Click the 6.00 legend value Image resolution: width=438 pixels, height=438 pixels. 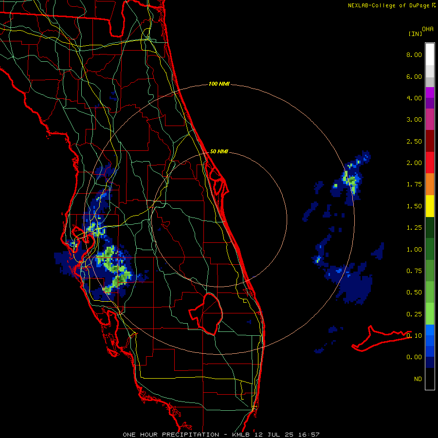click(414, 76)
